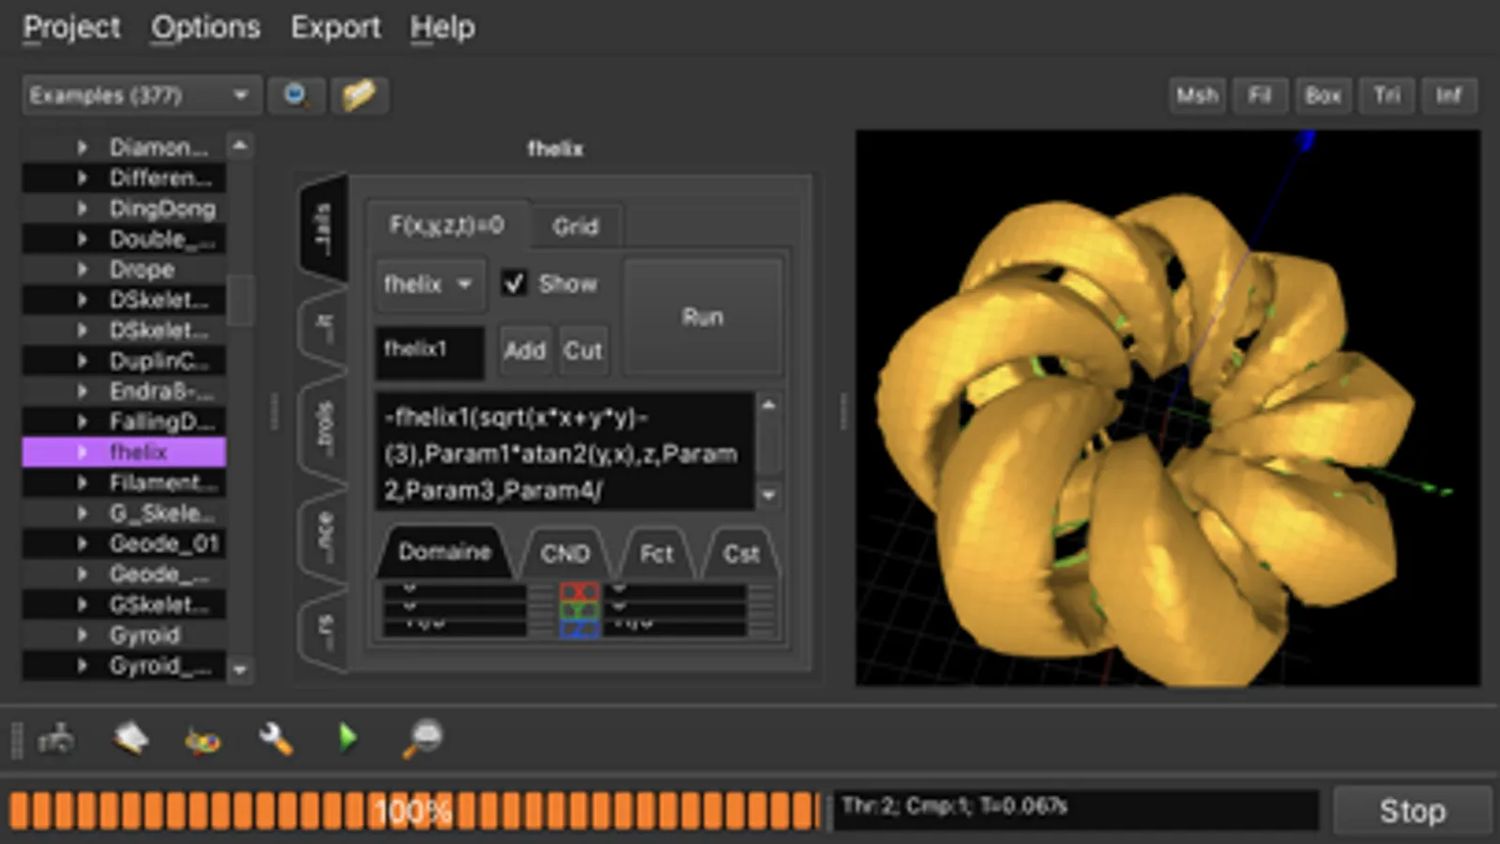Click the open book icon in bottom toolbar

click(130, 739)
